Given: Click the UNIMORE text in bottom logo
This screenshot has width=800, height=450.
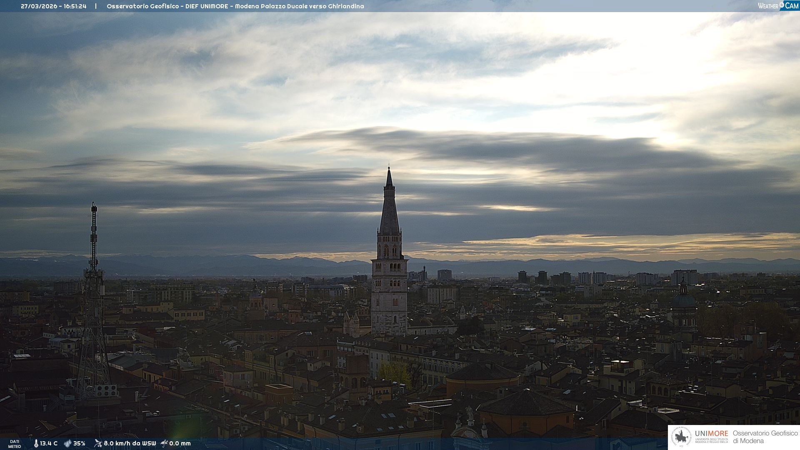Looking at the screenshot, I should pyautogui.click(x=711, y=434).
